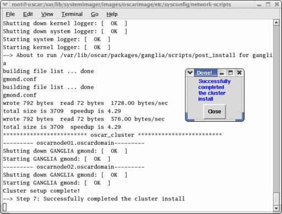The image size is (282, 214).
Task: Open the Done dialog window menu chevron
Action: (x=190, y=72)
